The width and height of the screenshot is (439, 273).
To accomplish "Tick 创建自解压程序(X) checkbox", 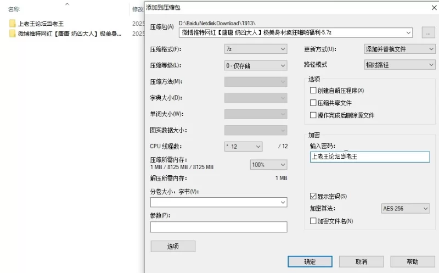I will tap(313, 90).
